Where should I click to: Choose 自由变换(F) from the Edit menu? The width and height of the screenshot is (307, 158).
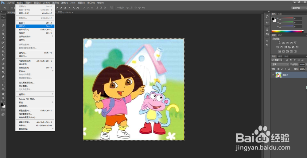point(35,68)
